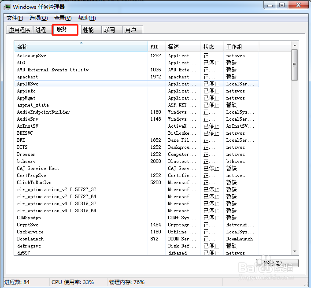Select the defragsvc service row
The height and width of the screenshot is (288, 311).
(137, 246)
